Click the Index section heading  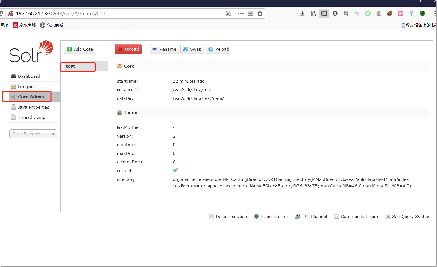131,113
